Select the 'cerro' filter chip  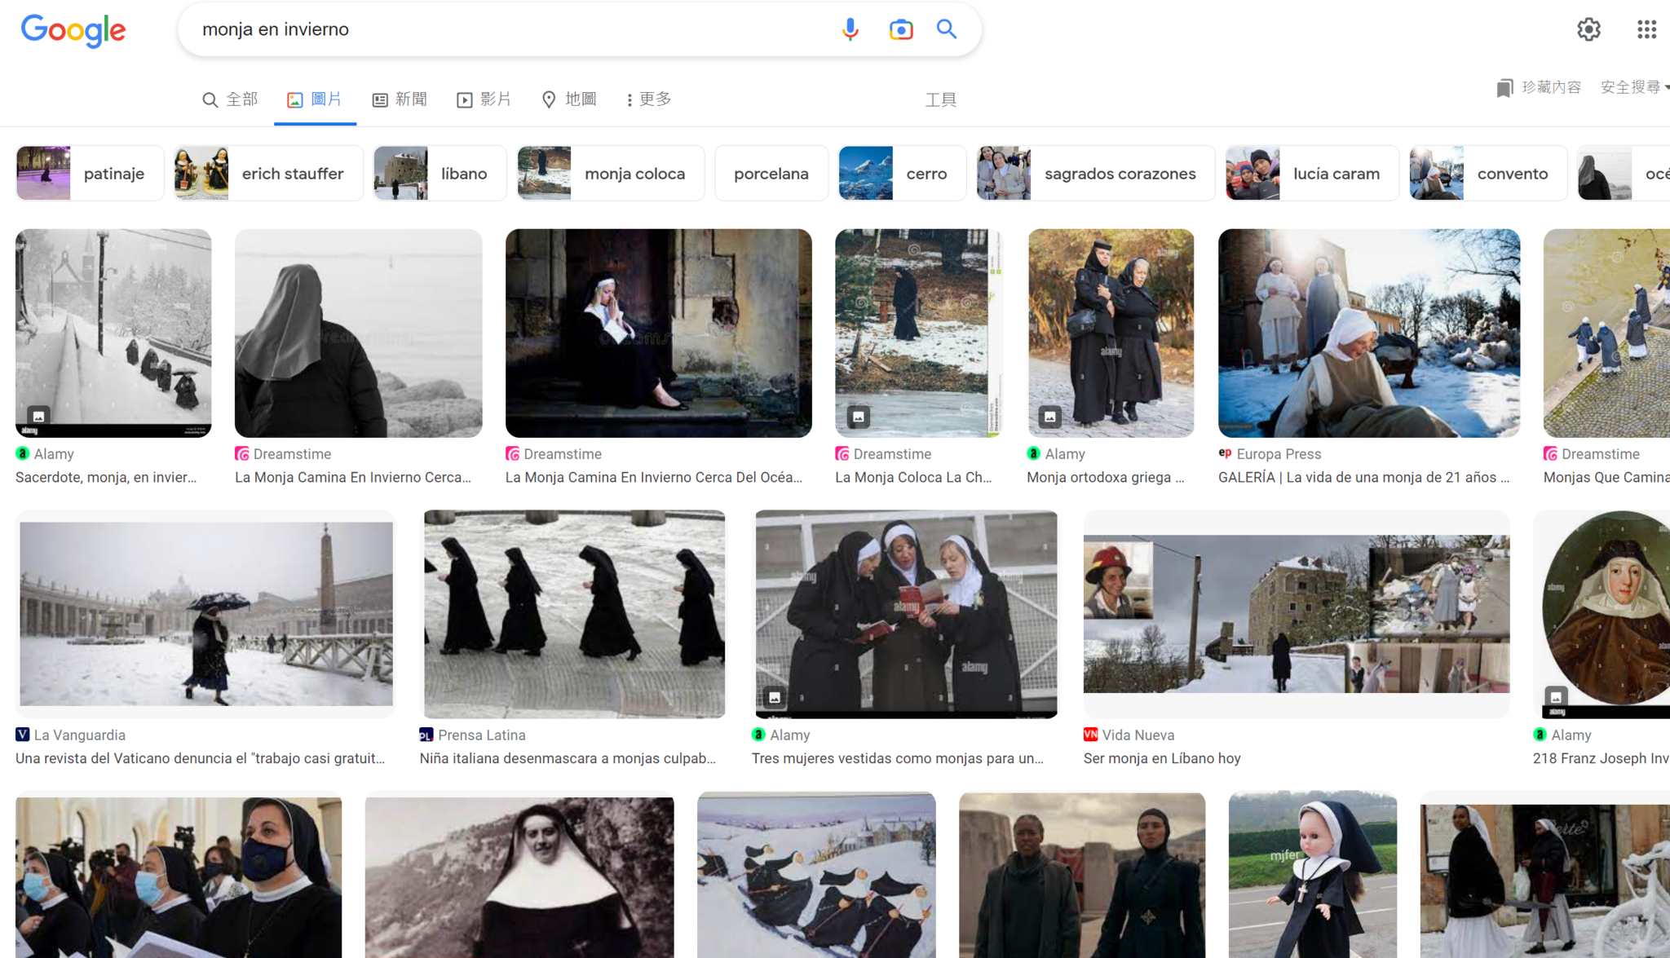pyautogui.click(x=903, y=174)
